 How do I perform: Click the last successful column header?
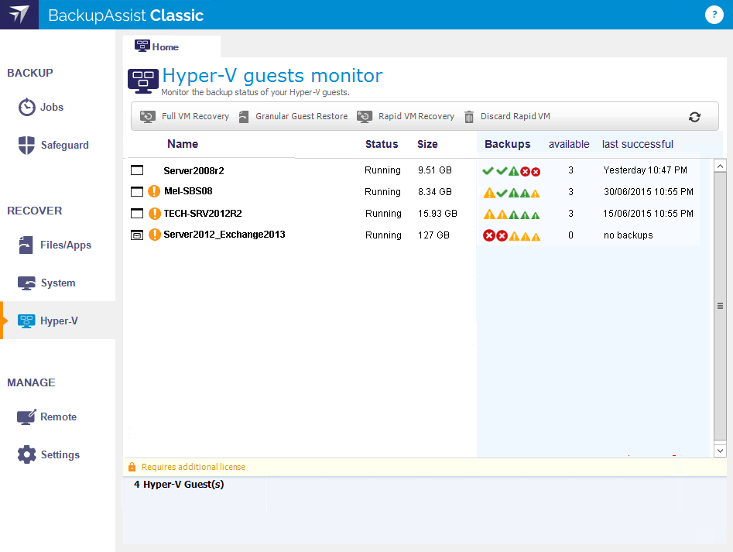tap(637, 144)
